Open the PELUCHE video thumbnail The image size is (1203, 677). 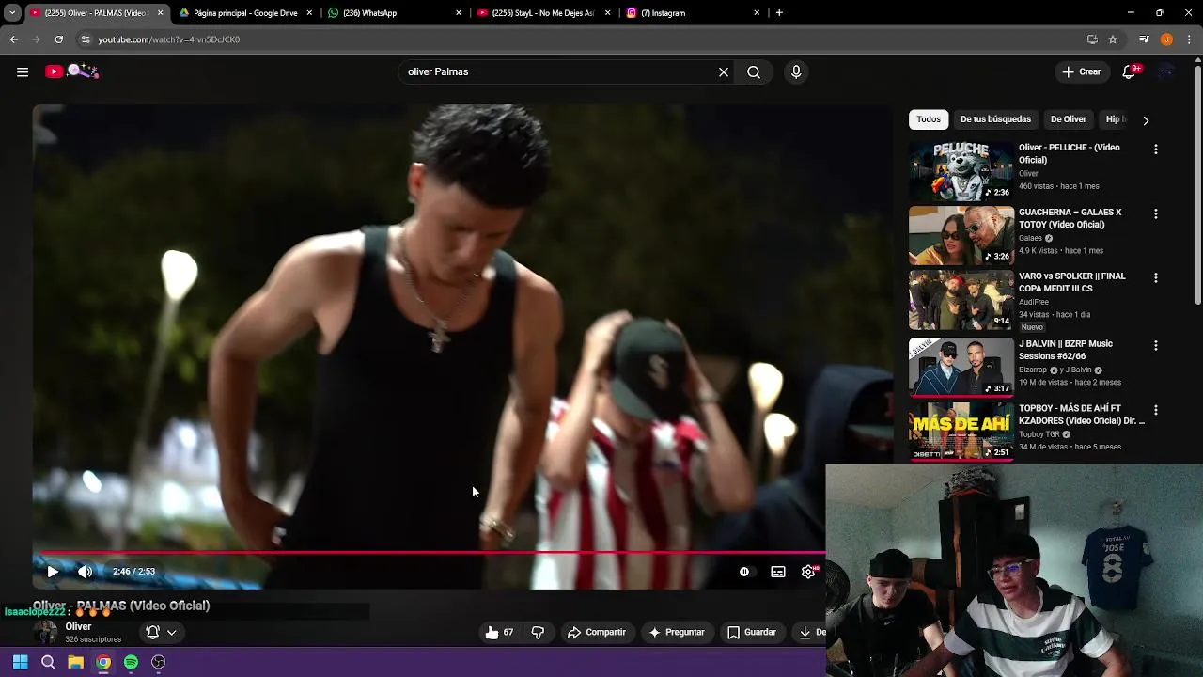coord(961,170)
